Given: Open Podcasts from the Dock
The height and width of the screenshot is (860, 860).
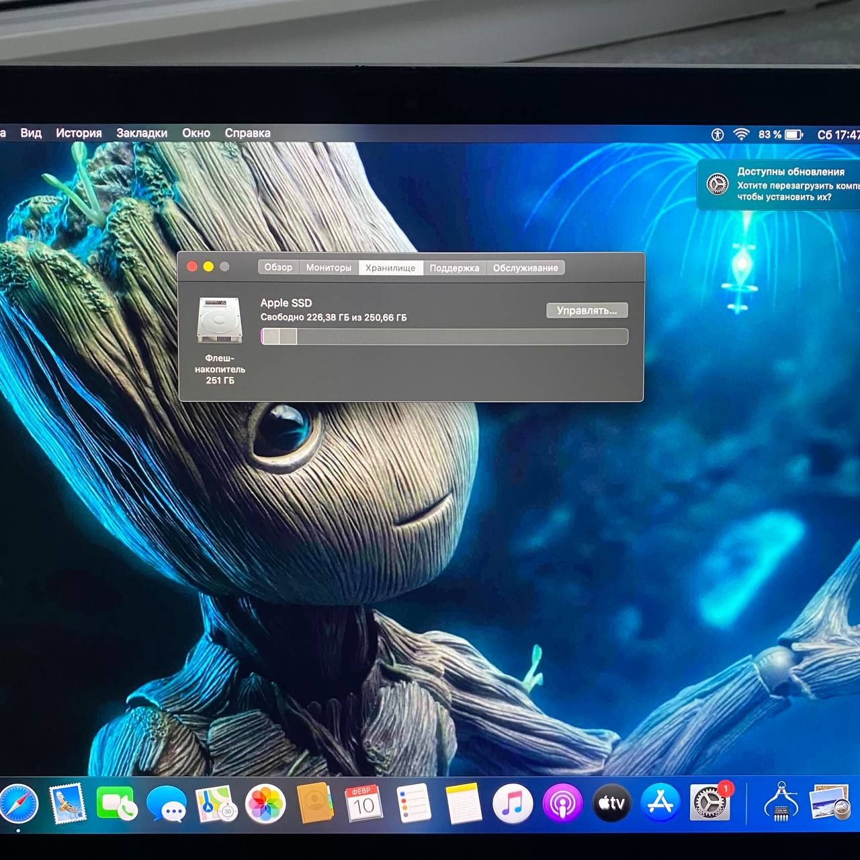Looking at the screenshot, I should 562,804.
